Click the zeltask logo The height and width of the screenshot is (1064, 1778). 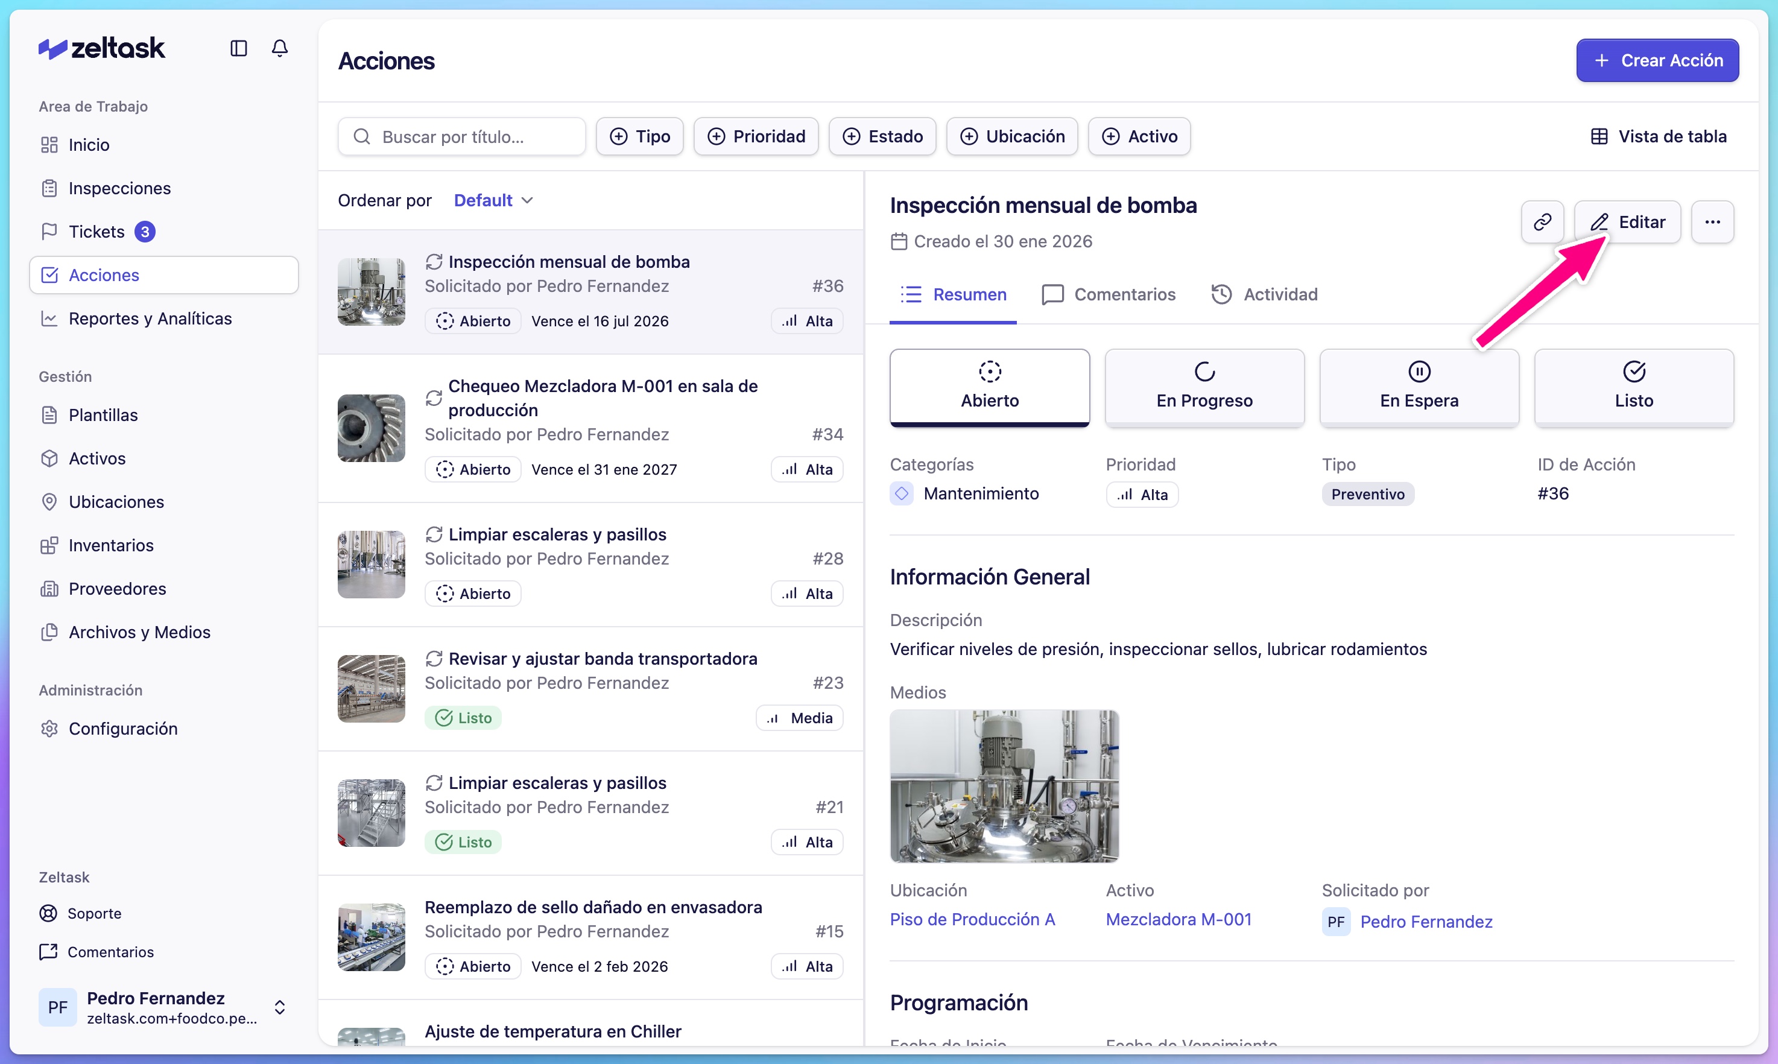tap(102, 48)
